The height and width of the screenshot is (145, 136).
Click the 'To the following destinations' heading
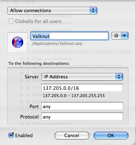(x=39, y=63)
